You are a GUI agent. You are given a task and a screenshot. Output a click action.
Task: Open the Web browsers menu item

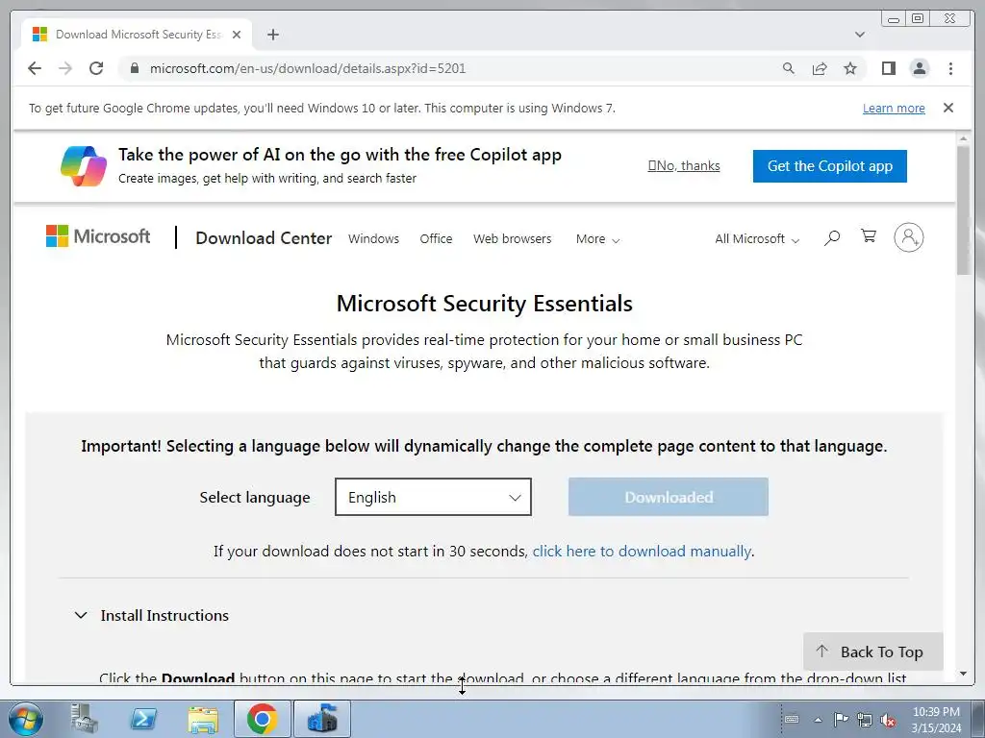point(513,239)
